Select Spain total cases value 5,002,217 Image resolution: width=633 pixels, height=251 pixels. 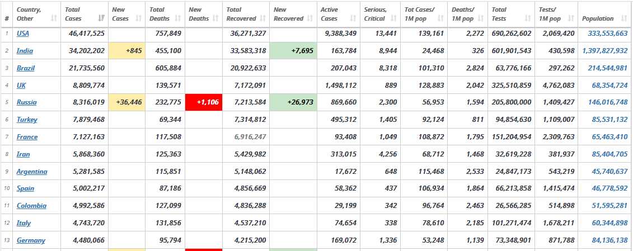[x=88, y=188]
